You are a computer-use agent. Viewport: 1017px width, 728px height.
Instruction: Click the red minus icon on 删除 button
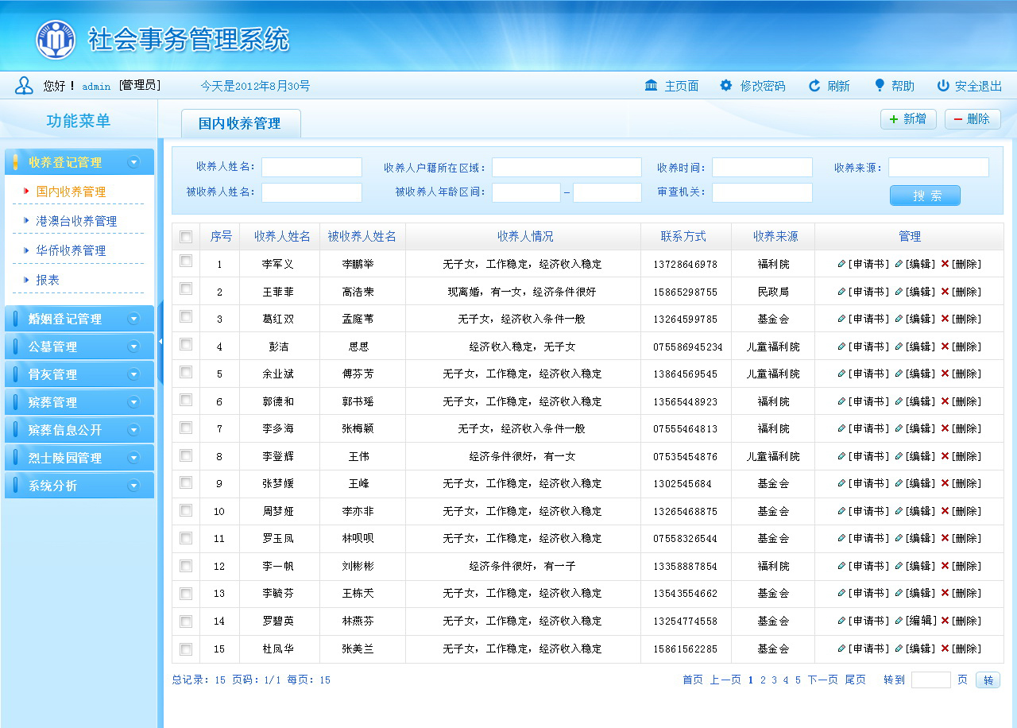pyautogui.click(x=957, y=119)
